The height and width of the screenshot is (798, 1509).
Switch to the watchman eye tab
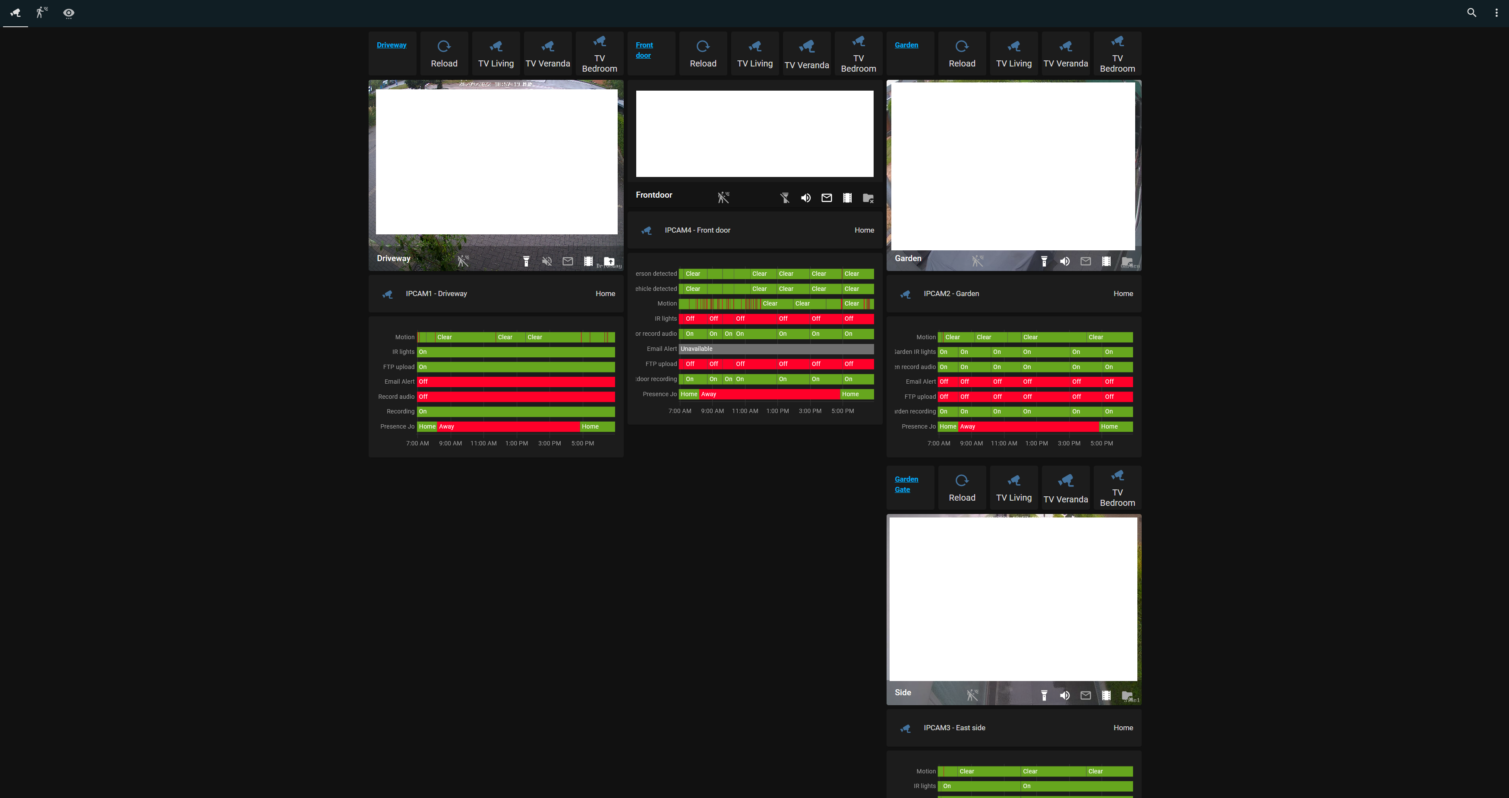click(x=69, y=13)
